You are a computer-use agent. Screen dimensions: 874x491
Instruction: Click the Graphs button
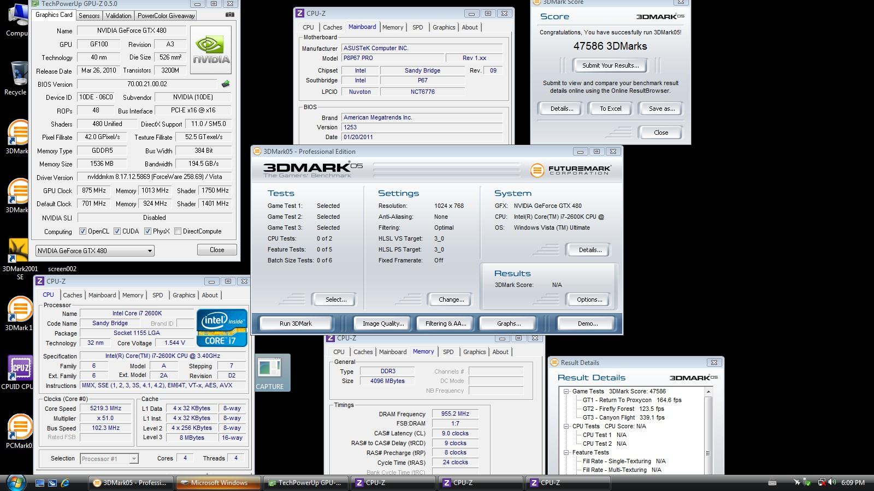point(509,324)
